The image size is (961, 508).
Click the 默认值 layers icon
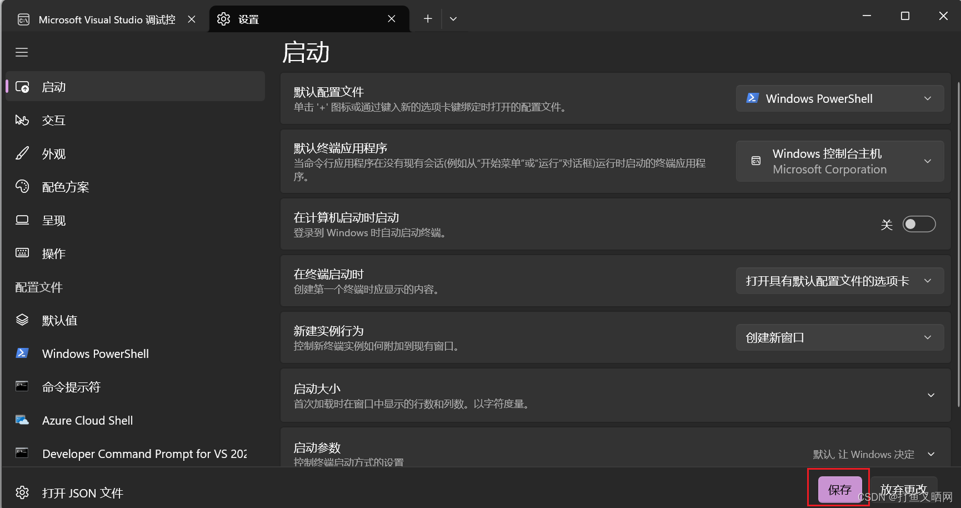click(x=22, y=320)
